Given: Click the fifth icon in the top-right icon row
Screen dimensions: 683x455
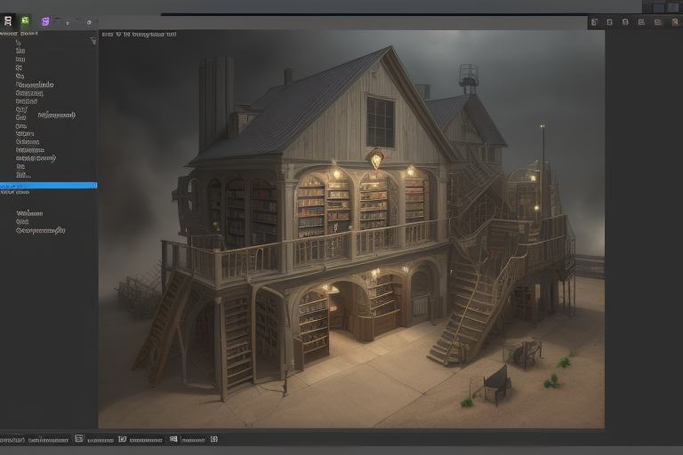Looking at the screenshot, I should [656, 22].
